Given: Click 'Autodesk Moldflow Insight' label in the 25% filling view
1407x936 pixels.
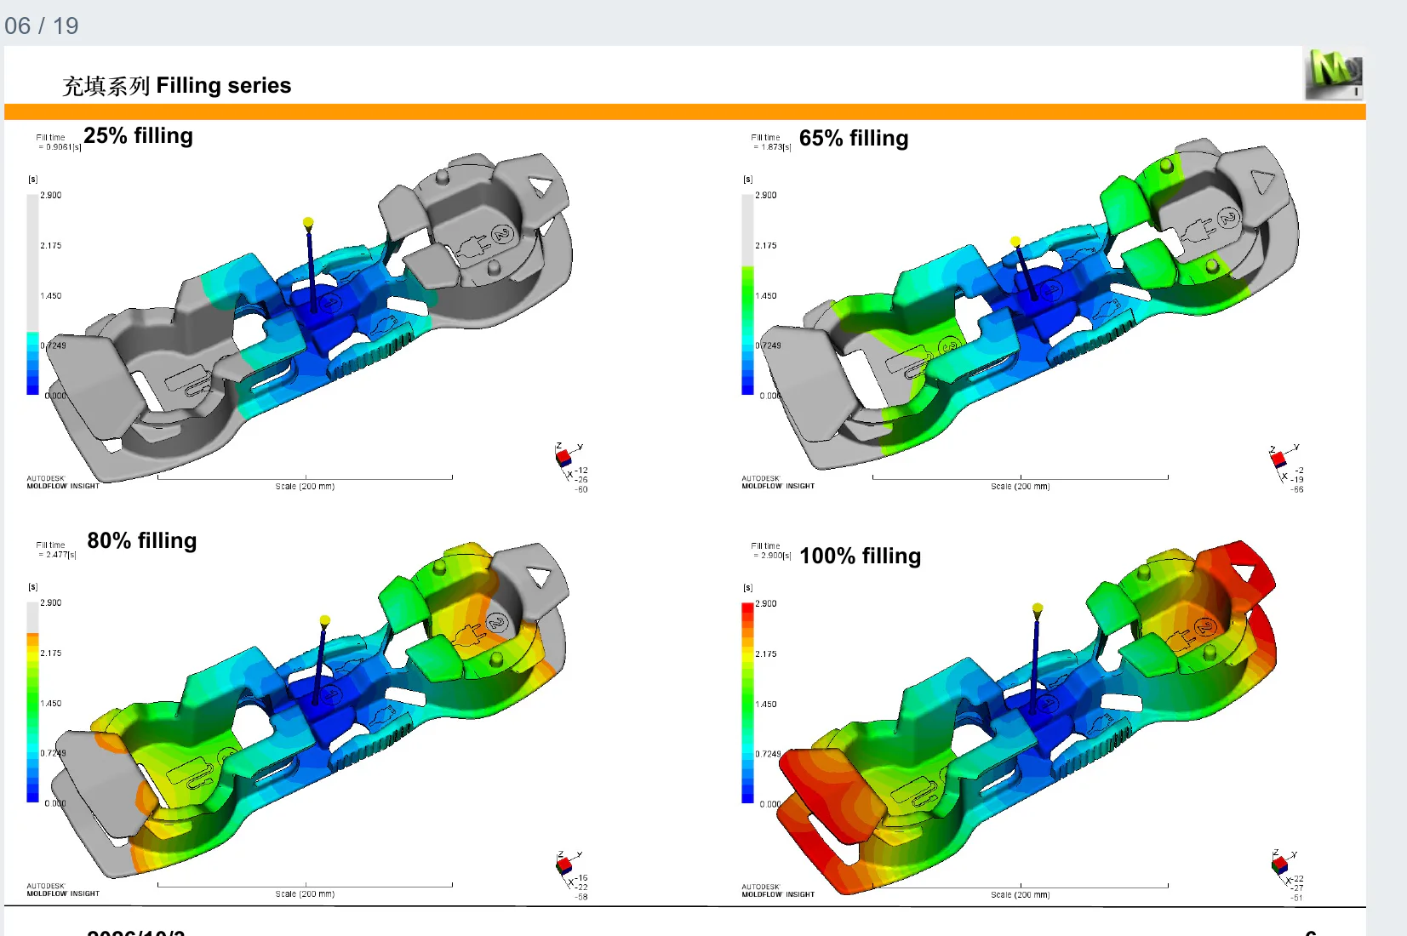Looking at the screenshot, I should coord(63,482).
